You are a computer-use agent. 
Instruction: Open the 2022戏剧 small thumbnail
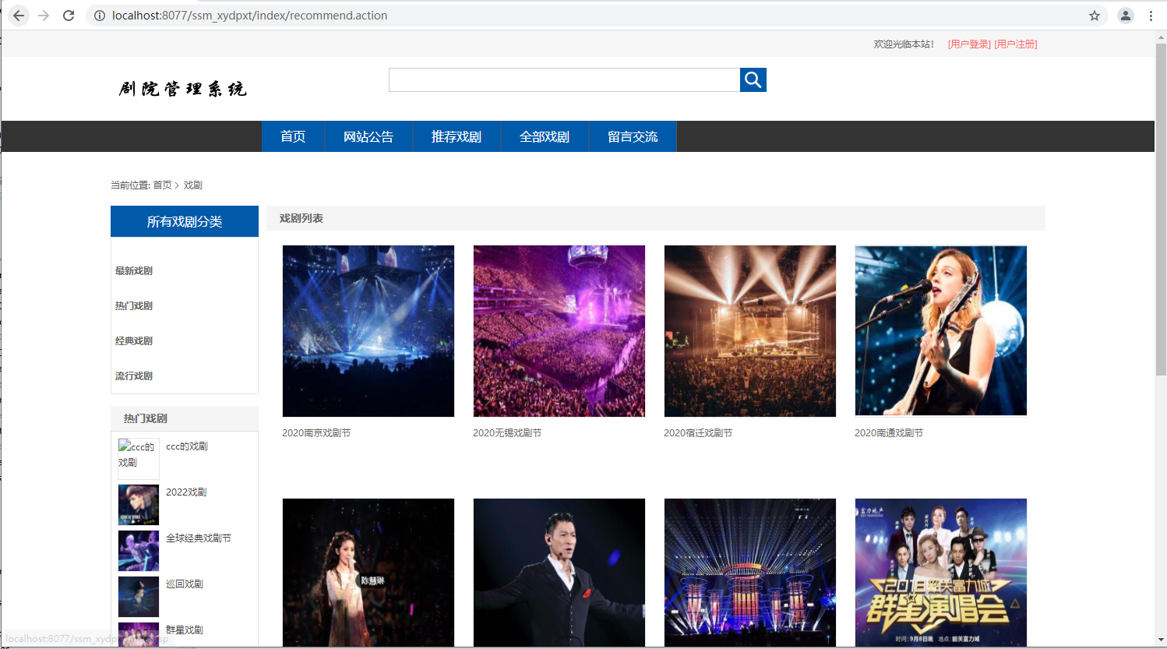139,505
